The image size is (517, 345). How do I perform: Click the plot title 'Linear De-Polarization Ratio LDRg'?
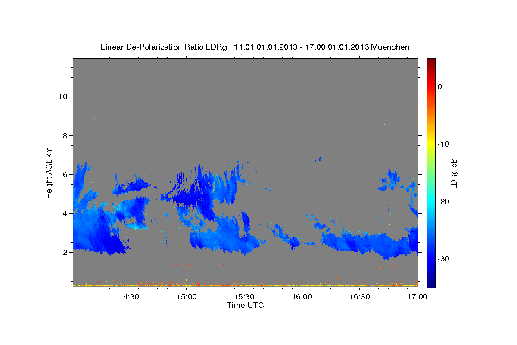163,47
